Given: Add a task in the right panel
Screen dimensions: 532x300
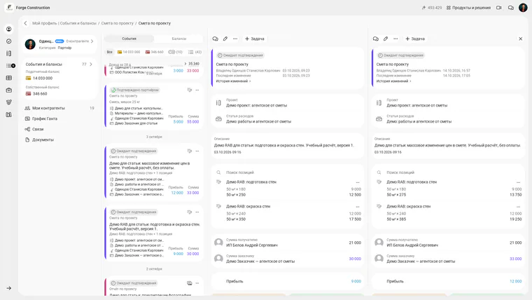Looking at the screenshot, I should (415, 39).
